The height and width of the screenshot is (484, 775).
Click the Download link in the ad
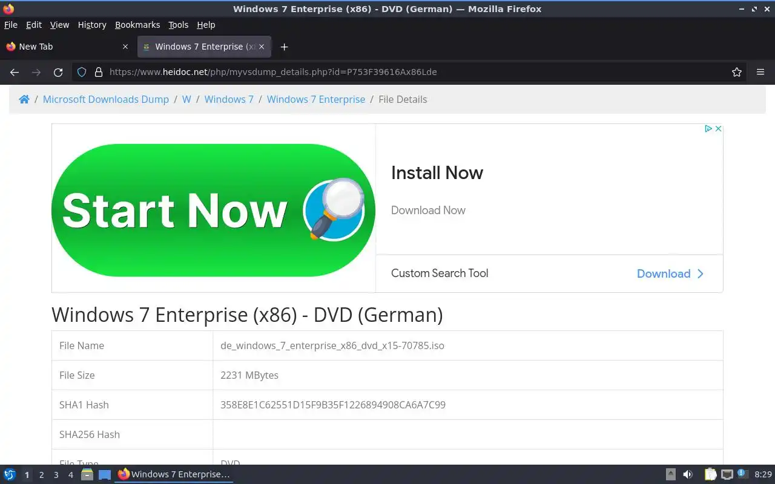click(664, 273)
